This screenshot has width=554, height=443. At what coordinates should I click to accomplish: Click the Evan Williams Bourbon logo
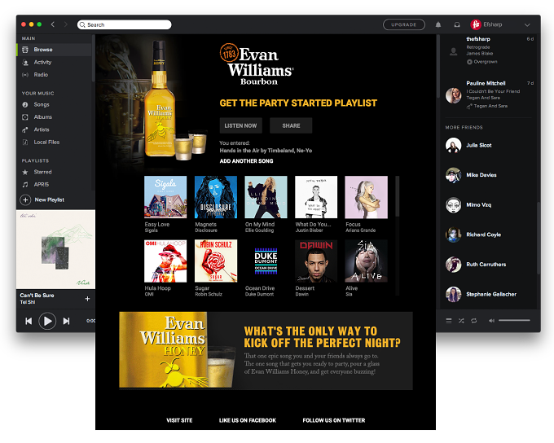(257, 64)
